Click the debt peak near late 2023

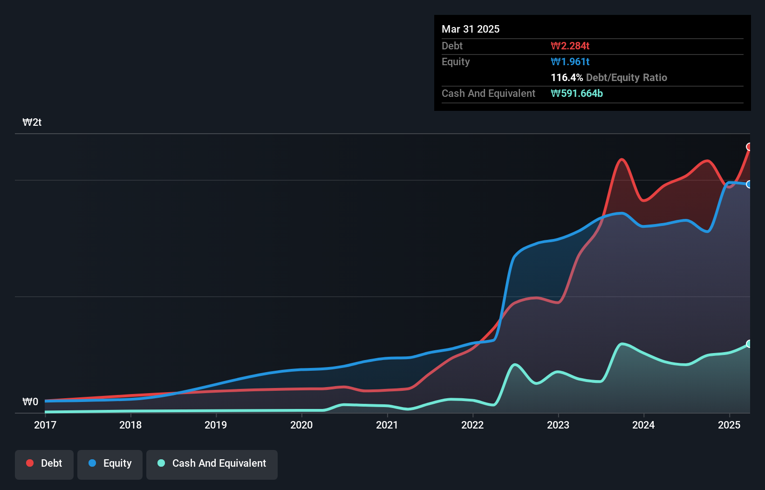coord(621,159)
